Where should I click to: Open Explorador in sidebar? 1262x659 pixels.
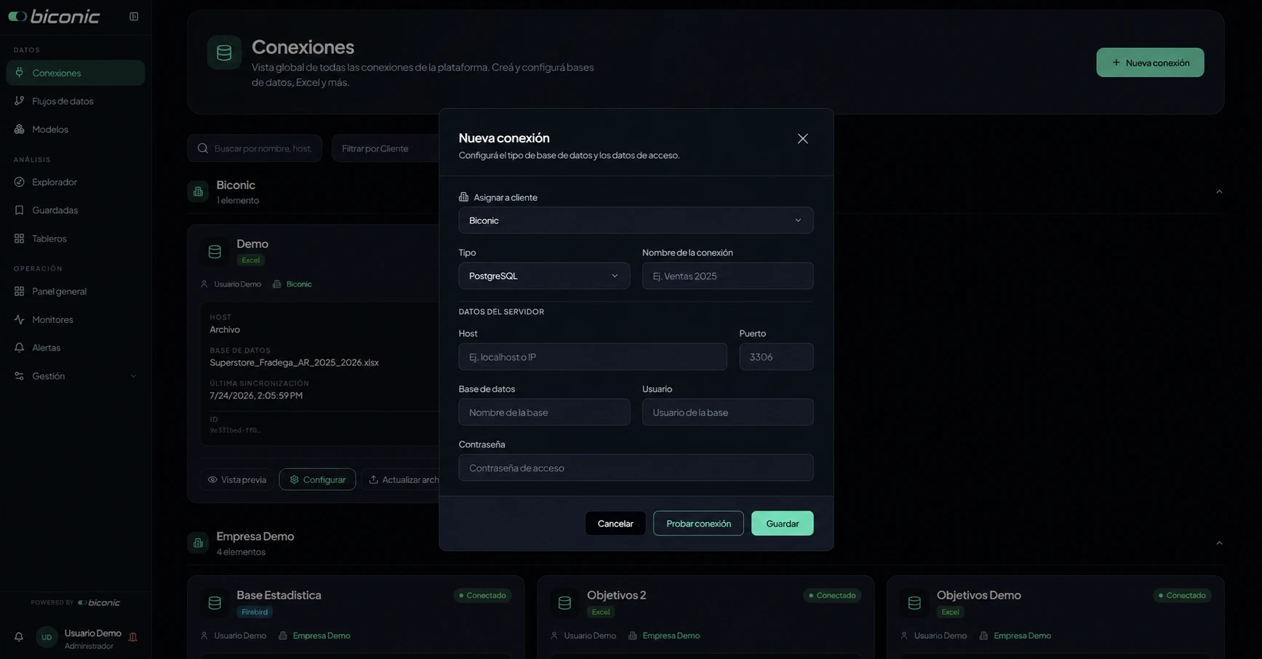75,182
